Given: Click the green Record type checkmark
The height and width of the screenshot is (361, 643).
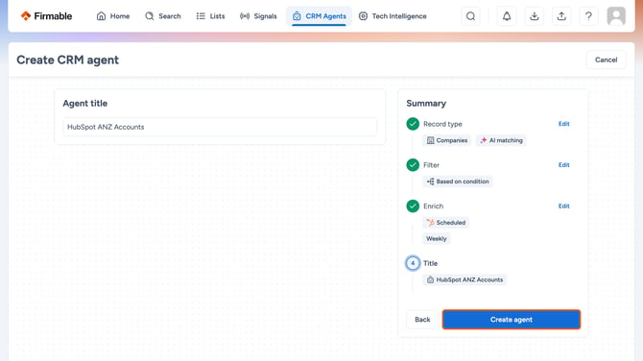Looking at the screenshot, I should [413, 124].
